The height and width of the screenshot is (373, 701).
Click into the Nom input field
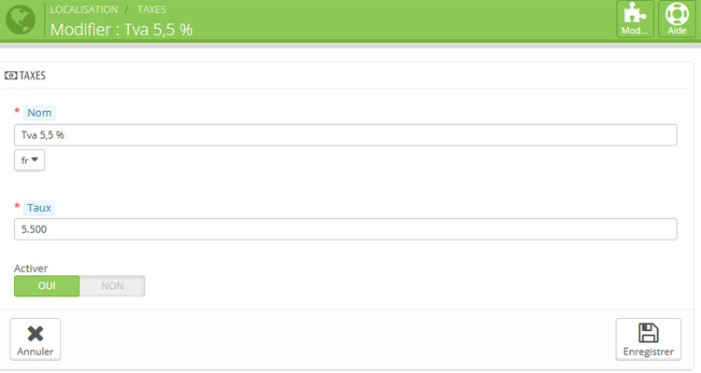point(345,135)
